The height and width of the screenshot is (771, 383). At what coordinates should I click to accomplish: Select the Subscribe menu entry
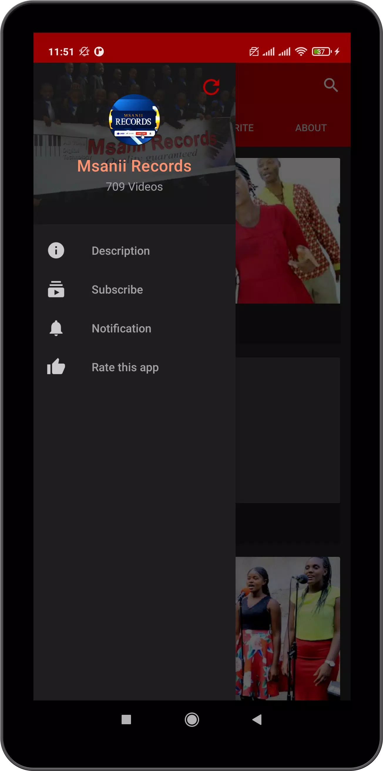coord(135,289)
